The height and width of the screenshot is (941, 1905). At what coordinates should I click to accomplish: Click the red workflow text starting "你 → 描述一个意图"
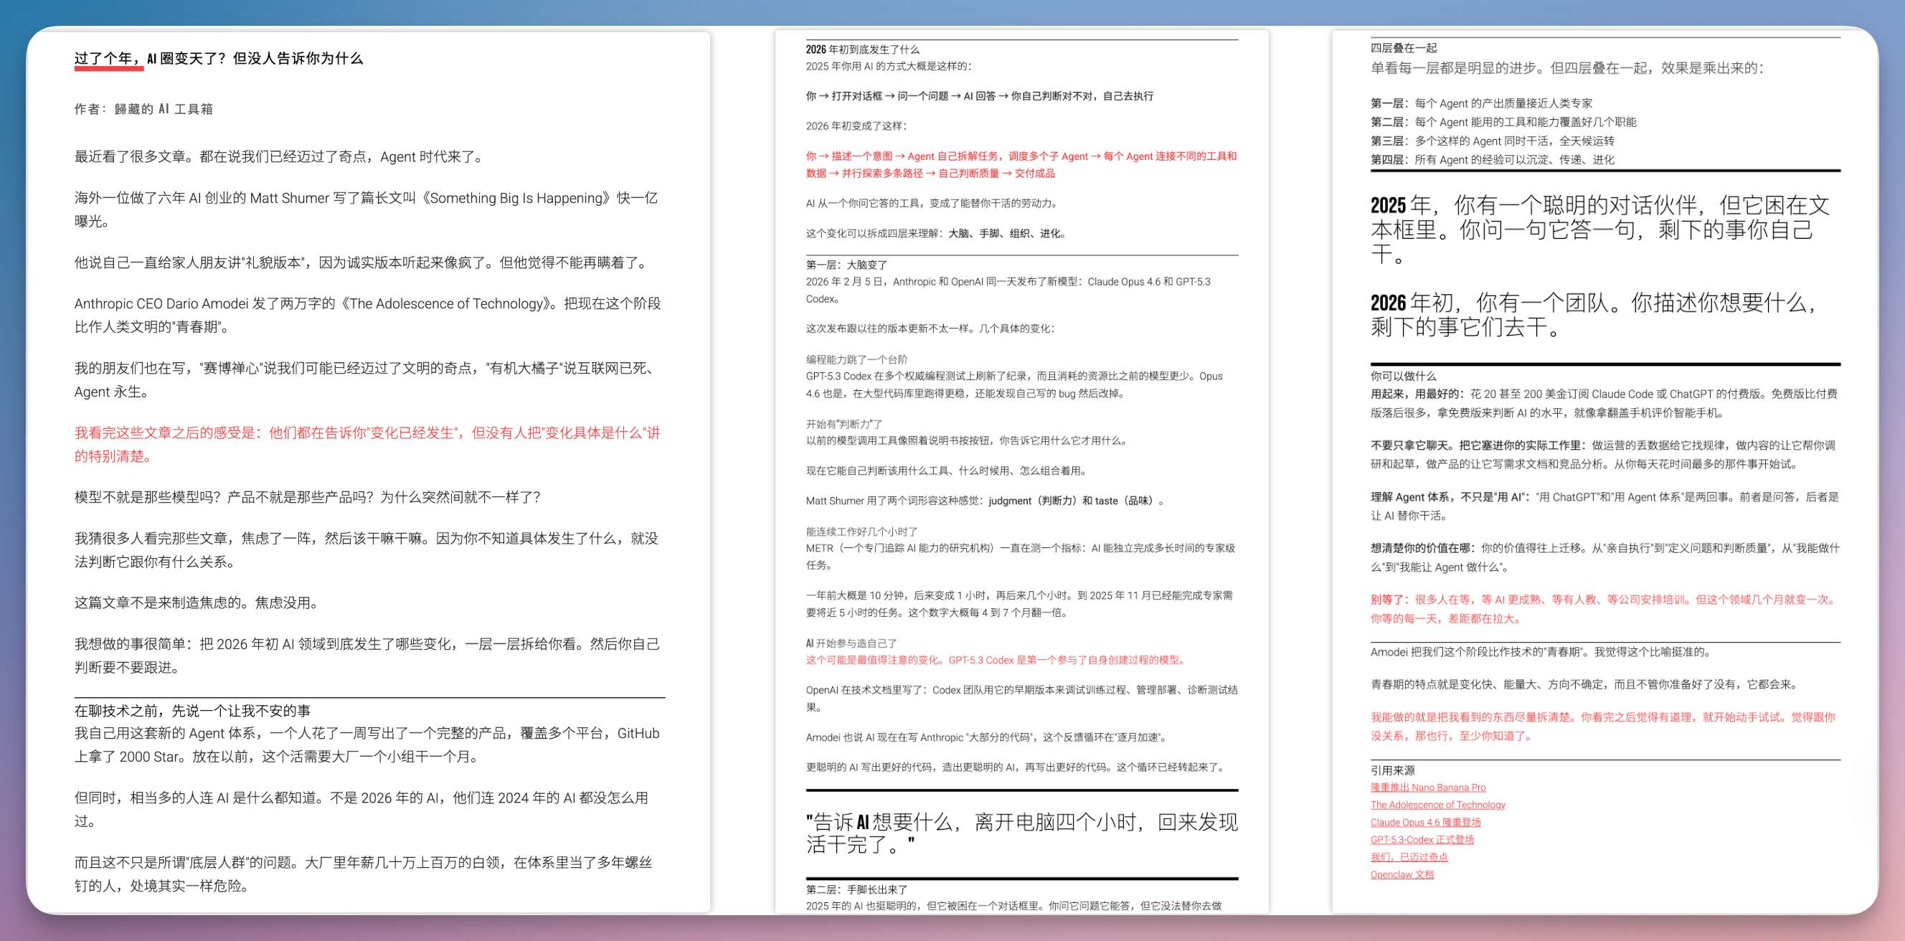1021,164
